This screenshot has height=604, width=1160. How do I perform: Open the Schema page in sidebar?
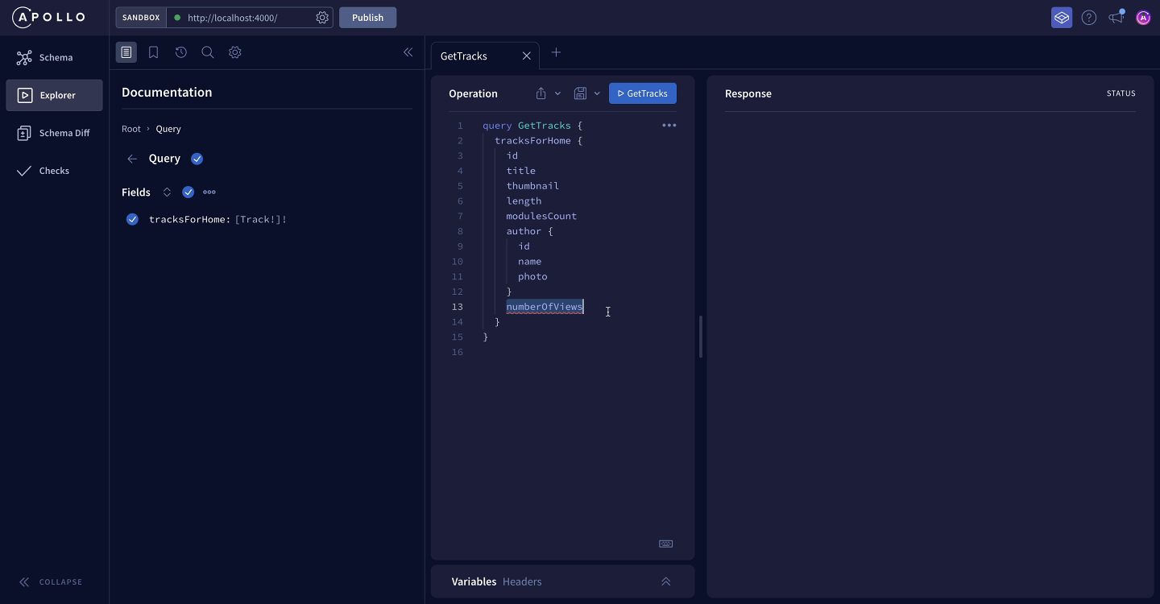coord(54,57)
